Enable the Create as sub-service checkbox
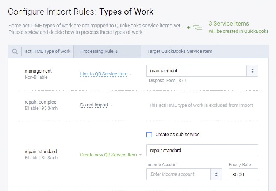The image size is (276, 191). click(x=149, y=135)
